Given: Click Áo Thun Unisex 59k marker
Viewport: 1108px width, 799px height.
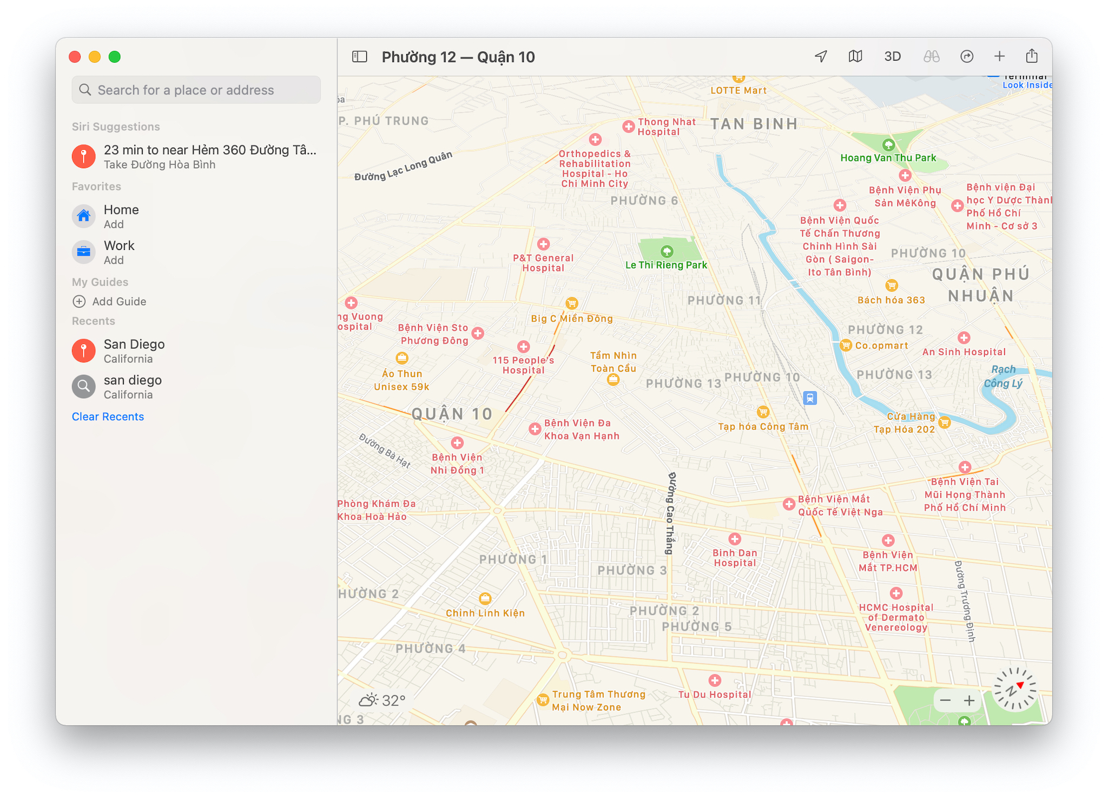Looking at the screenshot, I should click(401, 358).
